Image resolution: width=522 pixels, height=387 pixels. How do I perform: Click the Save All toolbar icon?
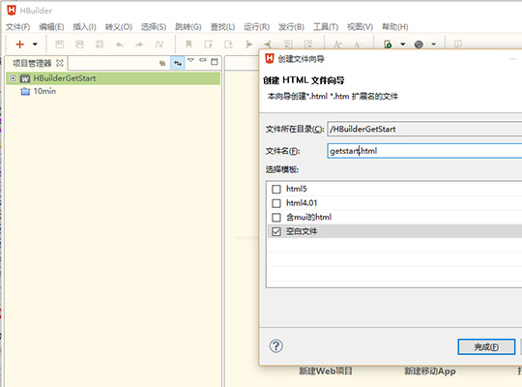pos(100,44)
